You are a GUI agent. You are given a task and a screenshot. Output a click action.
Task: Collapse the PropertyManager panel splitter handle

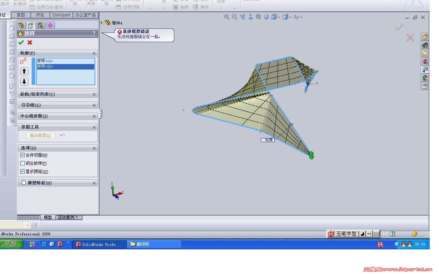click(100, 114)
